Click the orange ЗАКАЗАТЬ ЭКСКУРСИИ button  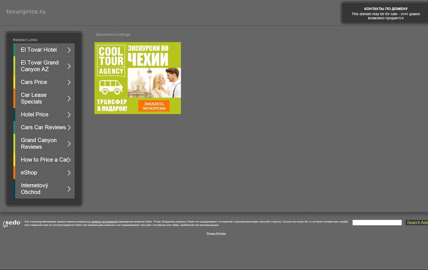(x=154, y=106)
